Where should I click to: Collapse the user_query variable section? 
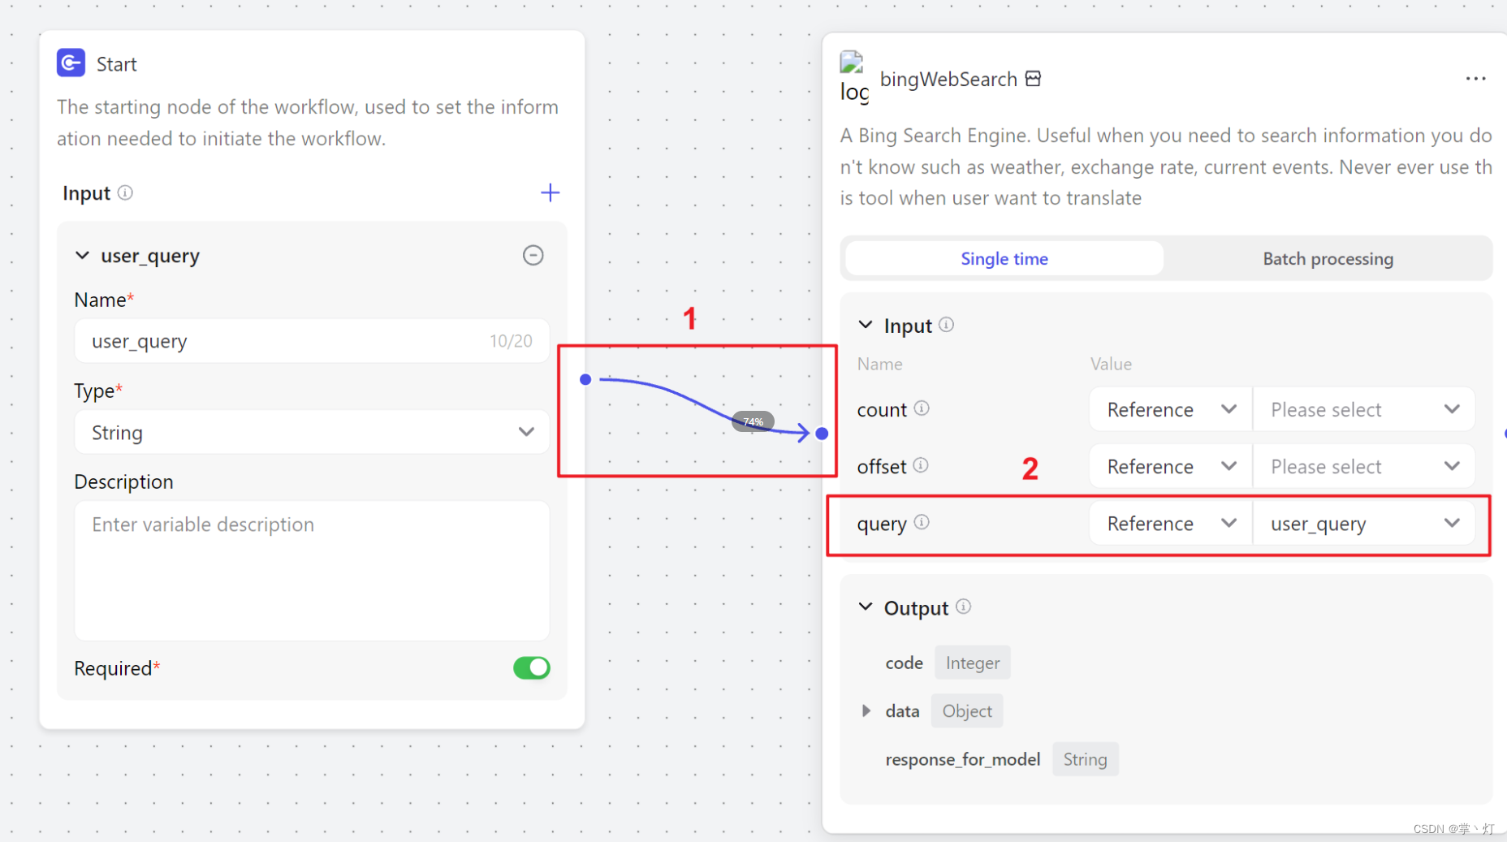point(82,255)
